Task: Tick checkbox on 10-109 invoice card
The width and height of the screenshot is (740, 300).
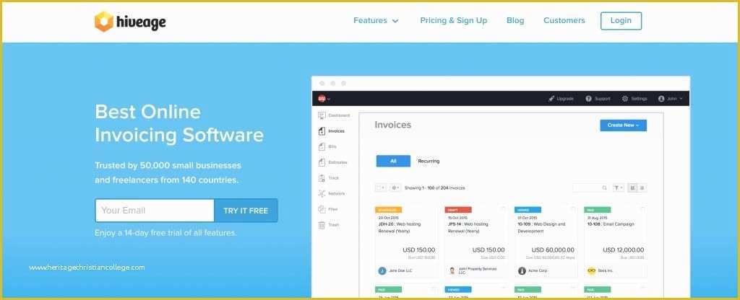Action: pyautogui.click(x=573, y=209)
